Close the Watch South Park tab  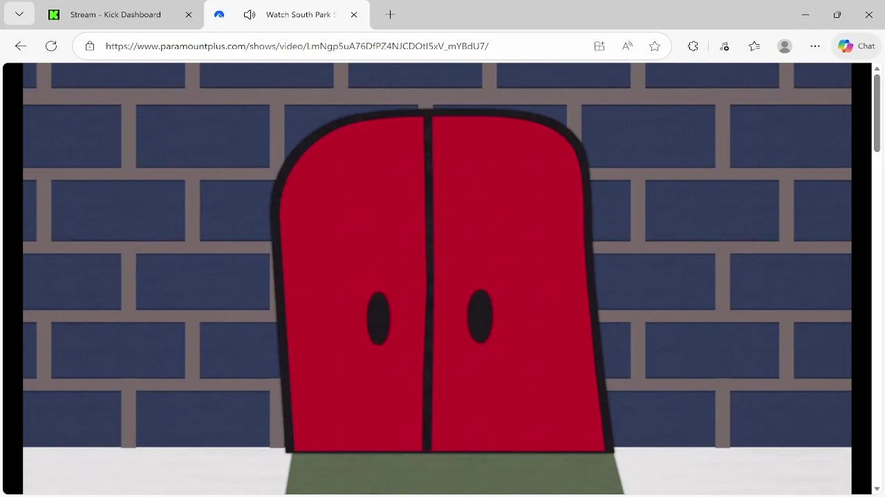pyautogui.click(x=354, y=14)
